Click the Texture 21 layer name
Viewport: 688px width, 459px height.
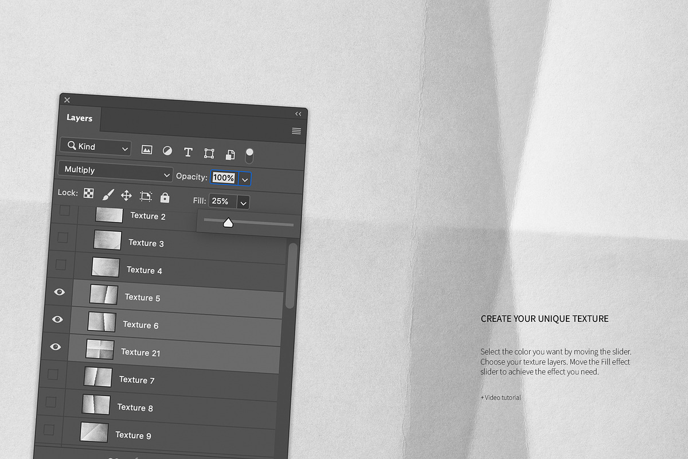[x=140, y=352]
